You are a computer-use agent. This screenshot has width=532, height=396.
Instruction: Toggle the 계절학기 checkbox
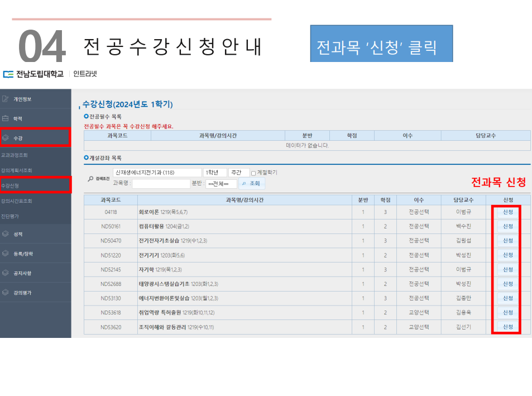(253, 173)
